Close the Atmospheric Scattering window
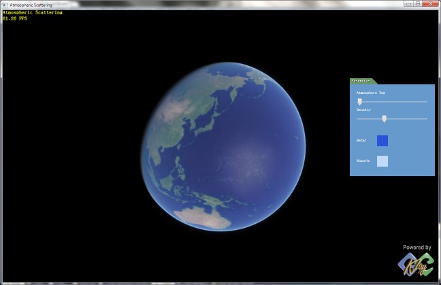This screenshot has height=285, width=441. (x=430, y=4)
